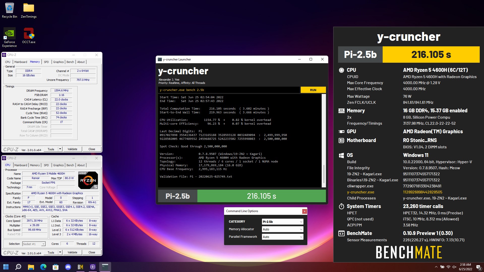Viewport: 484px width, 272px height.
Task: Click the Ryzen 5 logo in CPU-Z
Action: coord(88,180)
